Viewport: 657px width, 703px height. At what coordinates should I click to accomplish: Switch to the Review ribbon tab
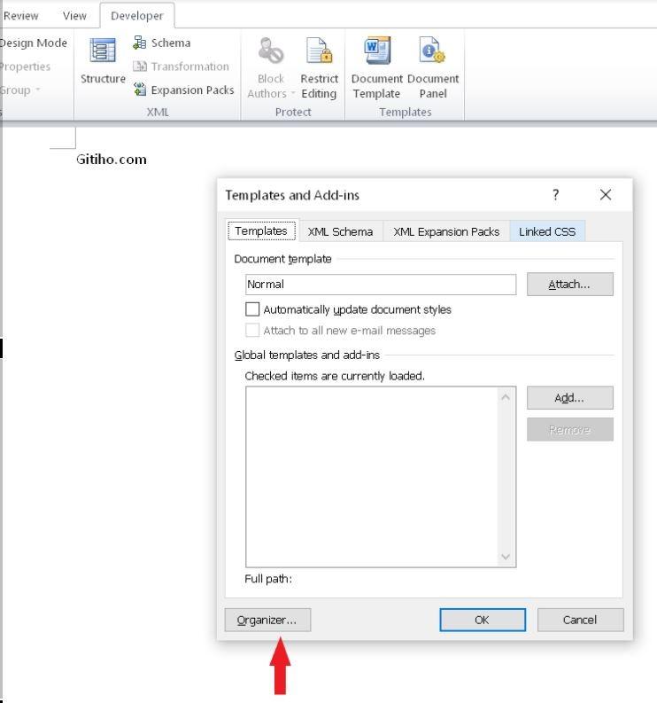point(20,16)
